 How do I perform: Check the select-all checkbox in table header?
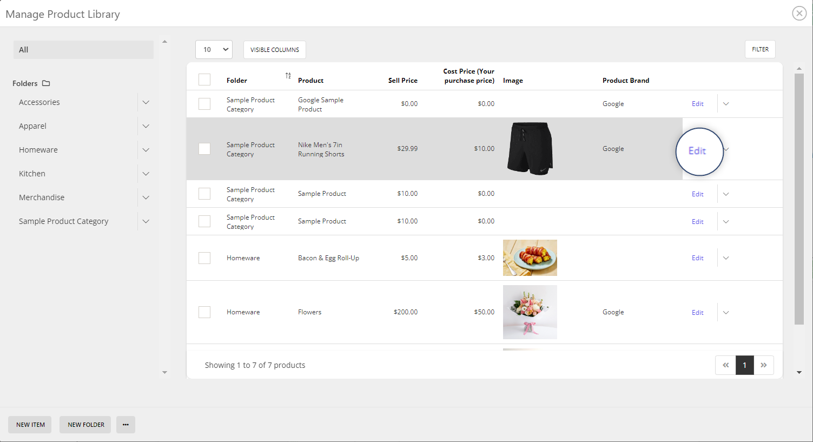(x=204, y=79)
